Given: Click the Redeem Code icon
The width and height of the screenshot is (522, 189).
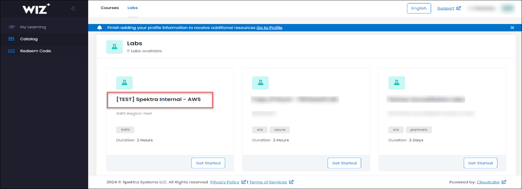Looking at the screenshot, I should (11, 51).
